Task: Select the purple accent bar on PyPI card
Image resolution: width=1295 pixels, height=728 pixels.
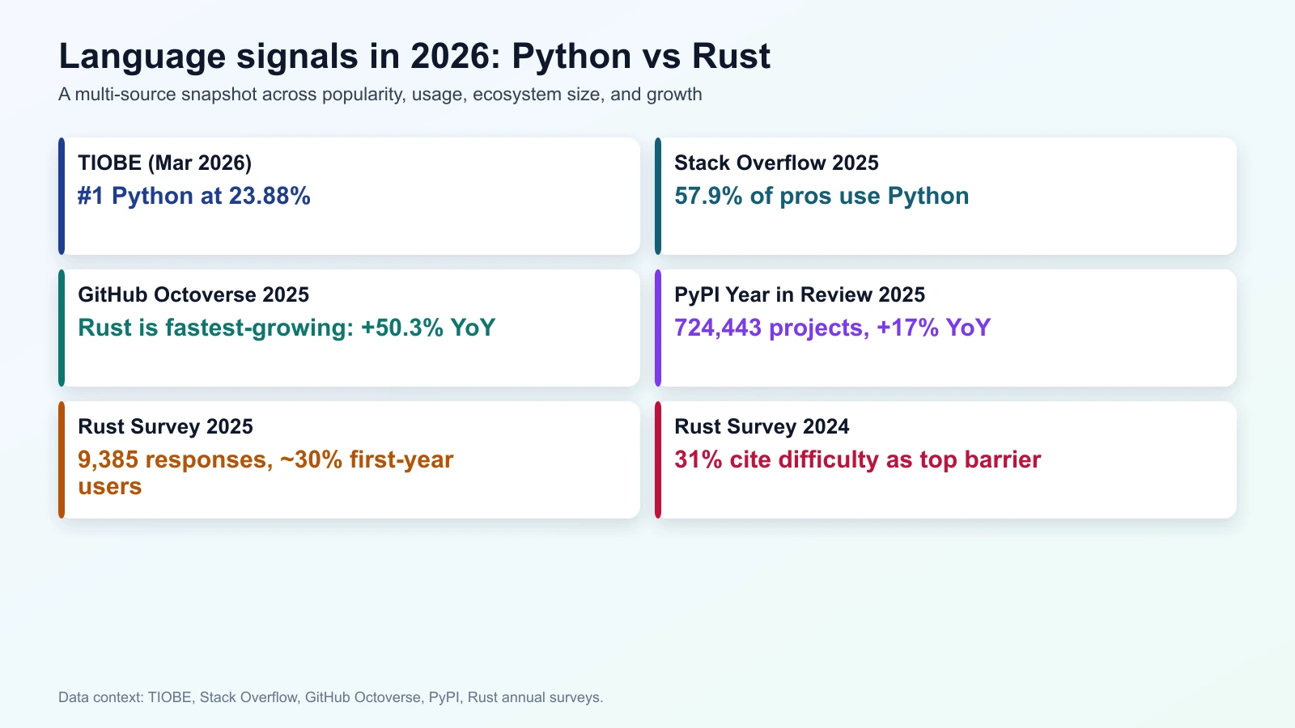Action: [x=660, y=328]
